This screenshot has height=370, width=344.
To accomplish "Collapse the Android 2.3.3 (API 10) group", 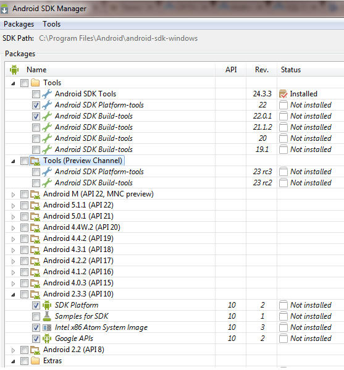I will (13, 295).
